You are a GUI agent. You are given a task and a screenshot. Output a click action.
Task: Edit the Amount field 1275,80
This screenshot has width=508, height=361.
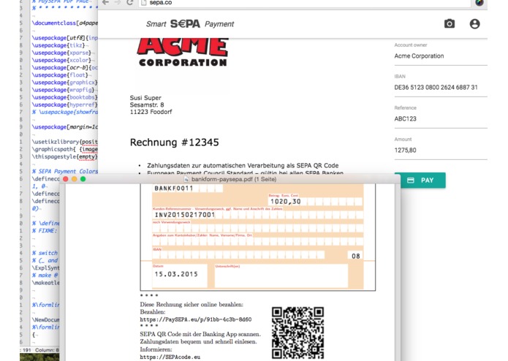click(441, 151)
